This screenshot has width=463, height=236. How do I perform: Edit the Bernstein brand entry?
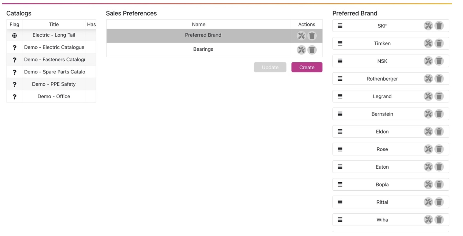(x=428, y=114)
